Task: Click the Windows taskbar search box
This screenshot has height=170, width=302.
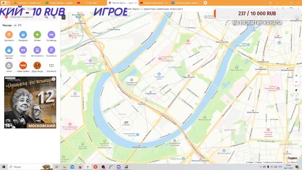Action: pos(30,167)
